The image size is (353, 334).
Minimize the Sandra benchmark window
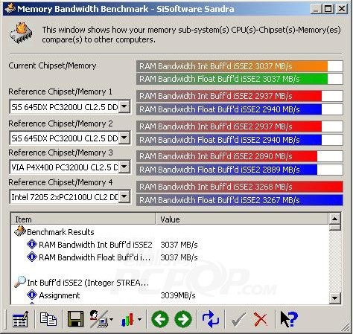[316, 9]
